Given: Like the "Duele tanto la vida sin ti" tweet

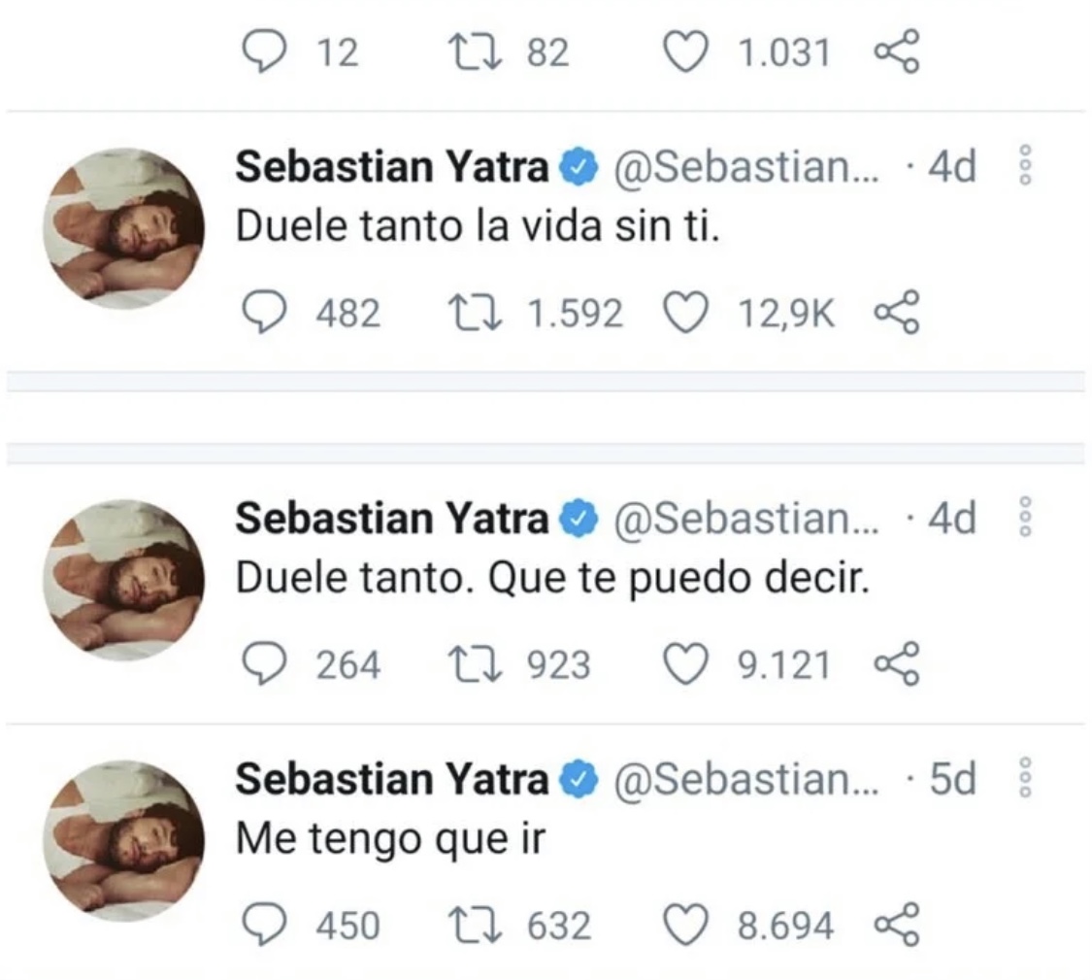Looking at the screenshot, I should point(686,314).
